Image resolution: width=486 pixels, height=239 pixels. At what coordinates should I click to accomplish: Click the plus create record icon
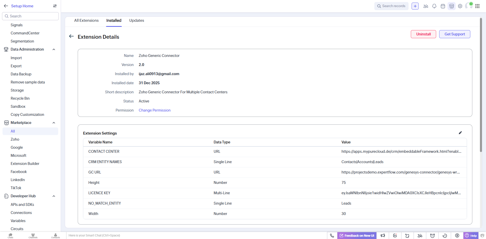pos(415,6)
